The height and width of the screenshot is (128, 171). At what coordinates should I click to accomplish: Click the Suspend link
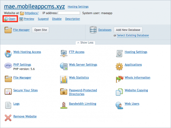[43, 19]
